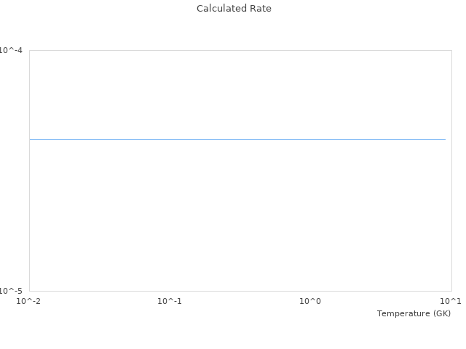This screenshot has height=349, width=466.
Task: Click the 10^-1 x-axis tick label
Action: (x=170, y=301)
